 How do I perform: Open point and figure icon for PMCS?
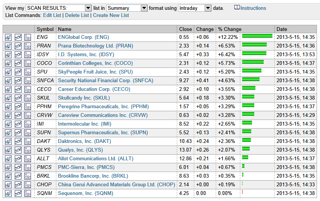(28, 167)
